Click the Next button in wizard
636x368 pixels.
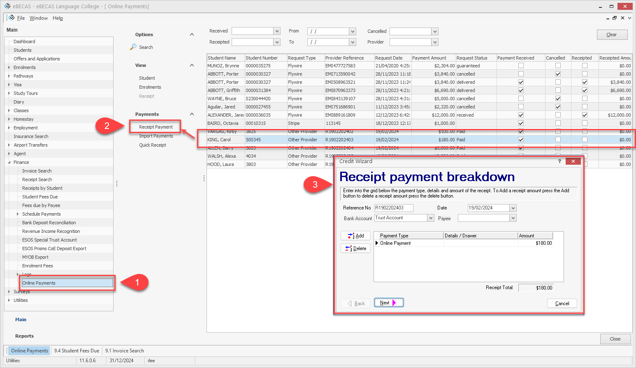(x=388, y=303)
